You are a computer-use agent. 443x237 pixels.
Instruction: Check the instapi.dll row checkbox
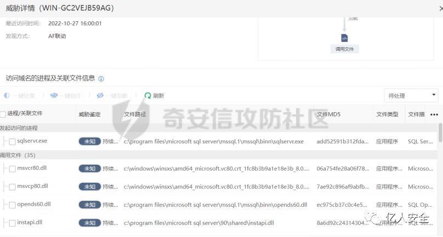[12, 223]
